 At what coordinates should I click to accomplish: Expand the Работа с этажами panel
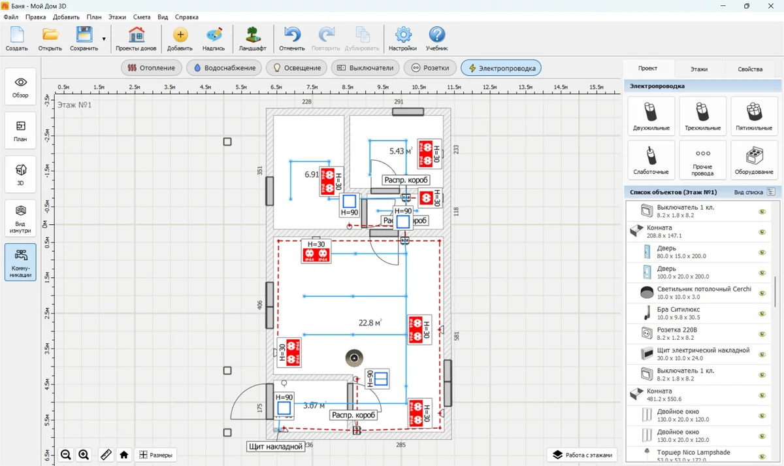pyautogui.click(x=581, y=455)
